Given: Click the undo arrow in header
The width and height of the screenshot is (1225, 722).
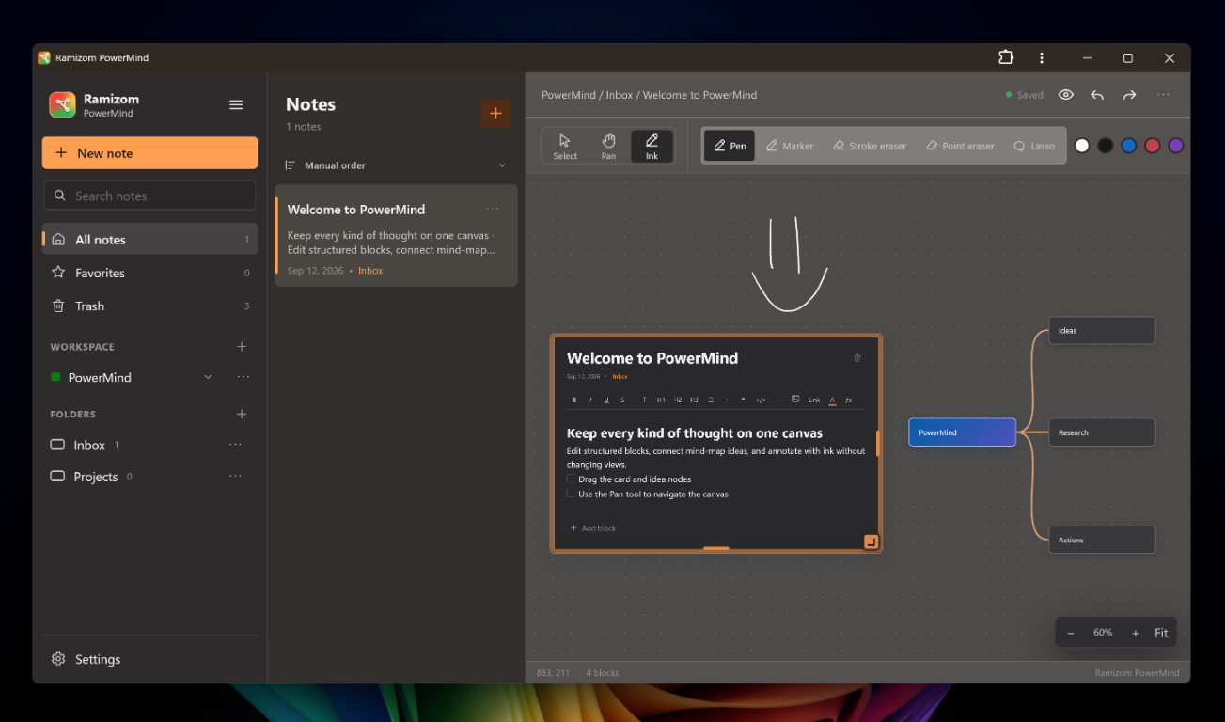Looking at the screenshot, I should click(1097, 95).
